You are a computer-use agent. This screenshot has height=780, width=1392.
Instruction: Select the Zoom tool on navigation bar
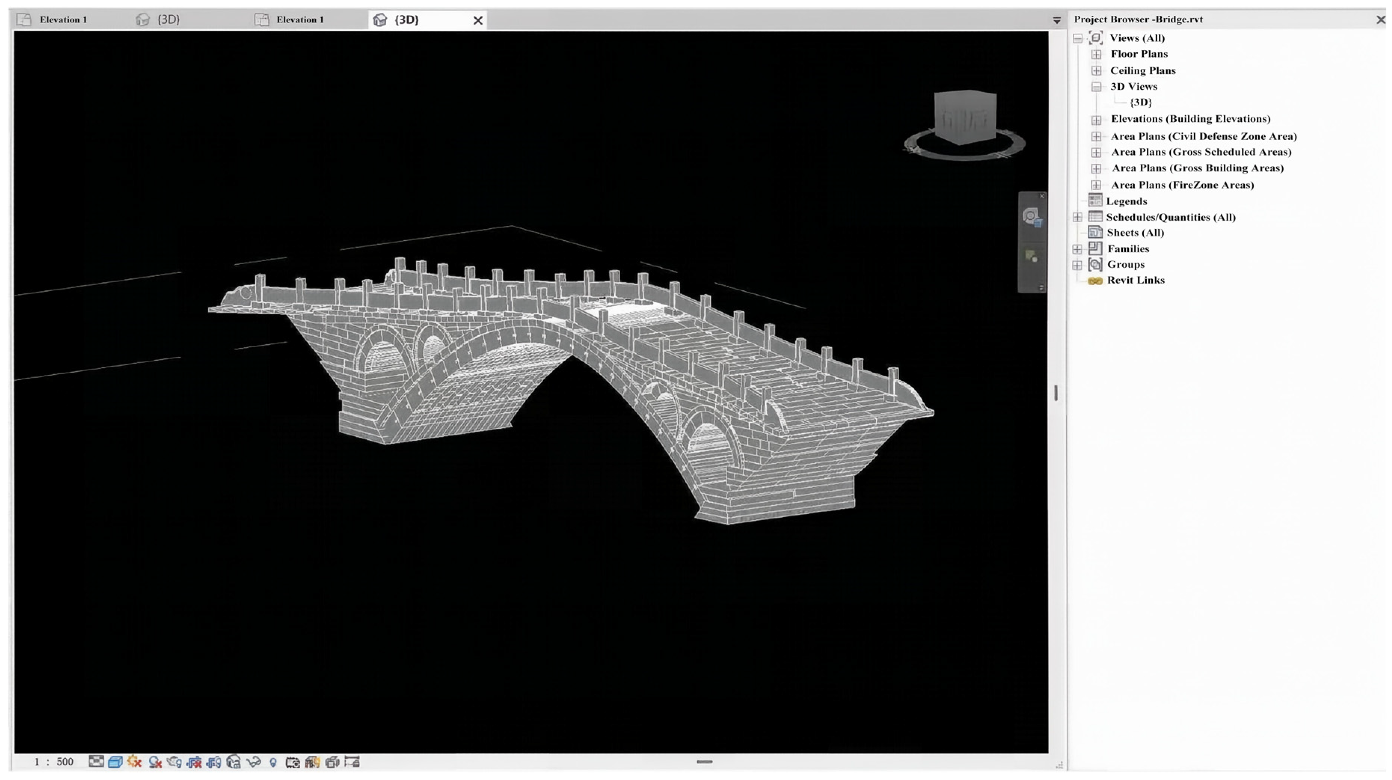click(1032, 256)
